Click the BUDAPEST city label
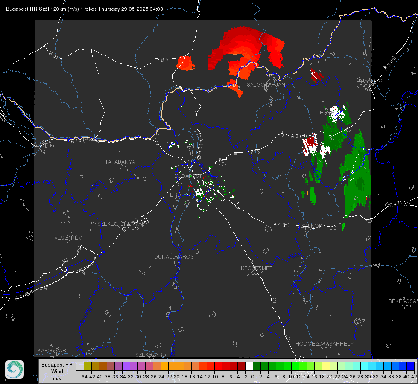 pos(188,176)
